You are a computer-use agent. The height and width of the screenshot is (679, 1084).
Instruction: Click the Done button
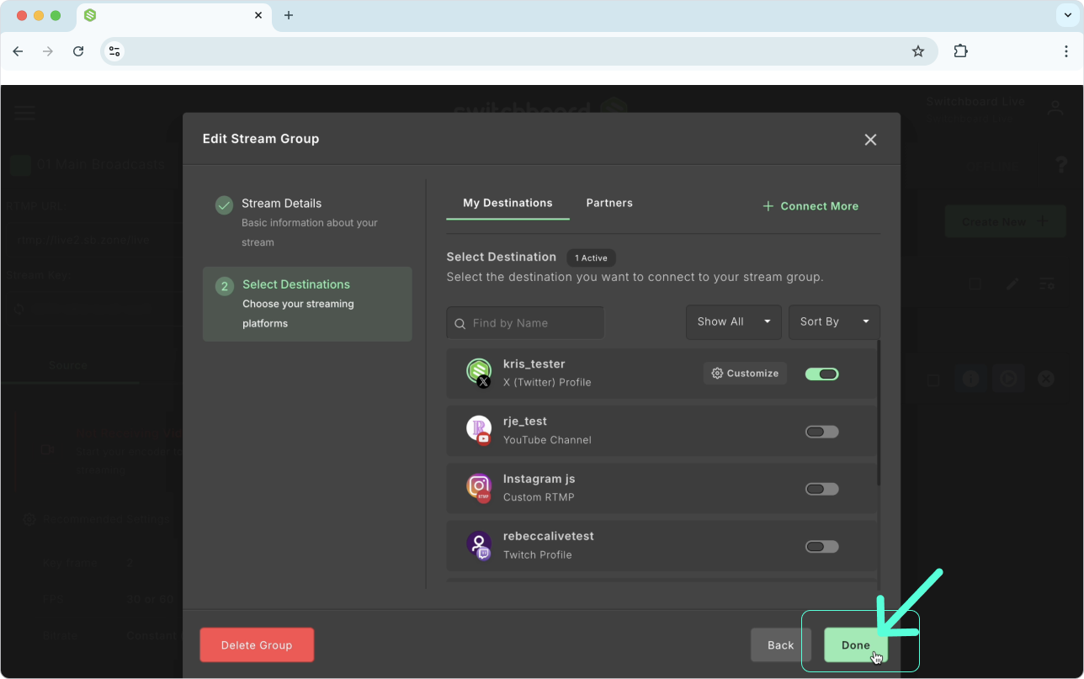click(x=856, y=645)
